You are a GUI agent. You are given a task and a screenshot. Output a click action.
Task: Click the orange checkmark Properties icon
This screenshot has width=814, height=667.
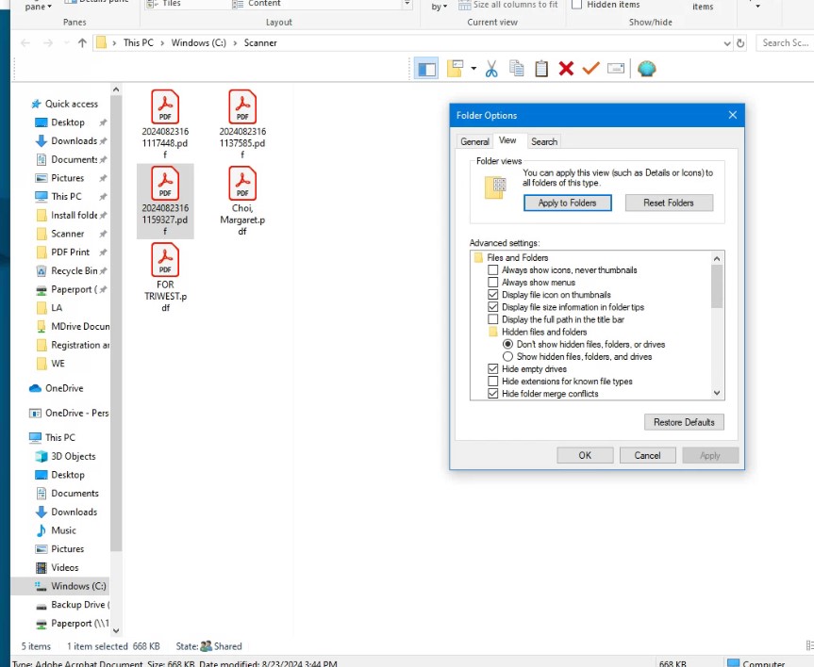[590, 69]
